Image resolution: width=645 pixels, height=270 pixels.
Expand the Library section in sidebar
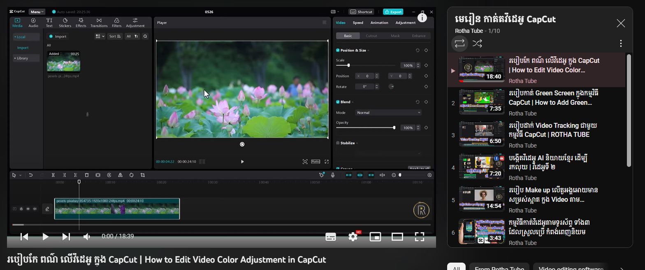(26, 58)
